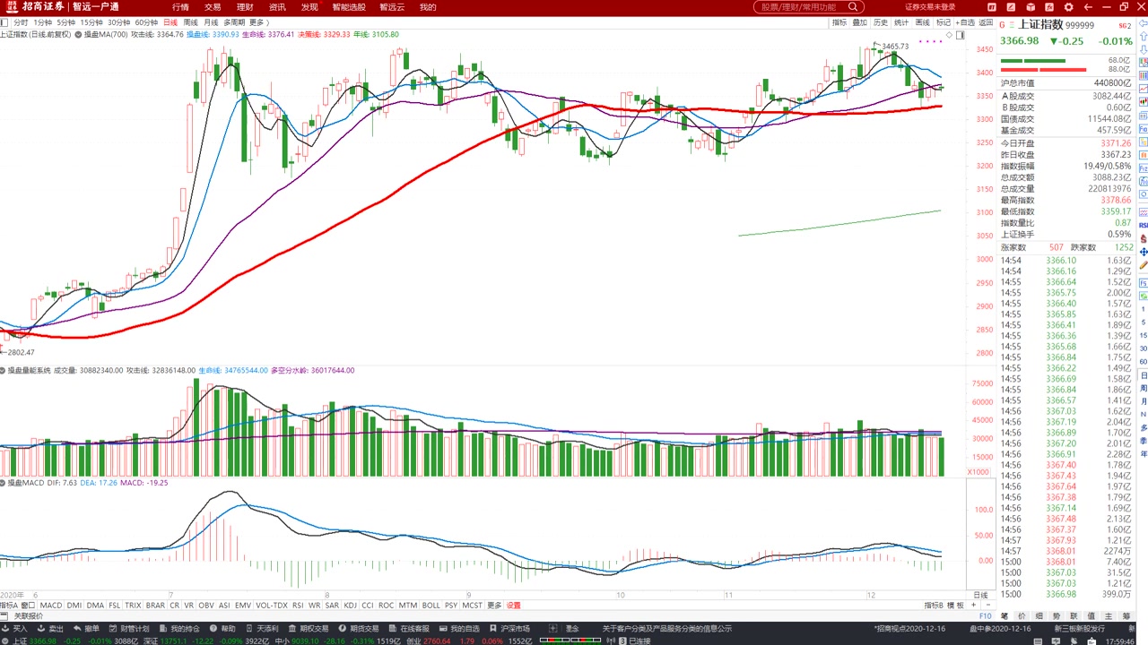Open 天添利 in the bottom toolbar

click(262, 629)
